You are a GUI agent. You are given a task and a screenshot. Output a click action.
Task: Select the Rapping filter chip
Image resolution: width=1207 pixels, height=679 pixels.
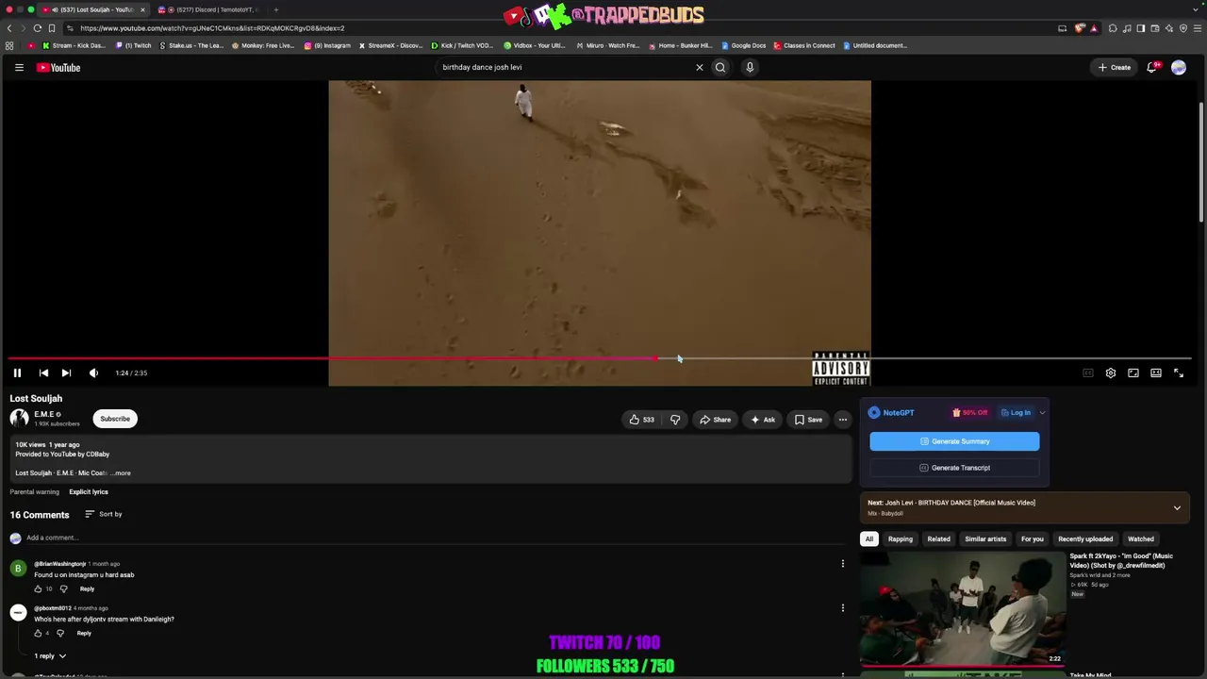tap(901, 539)
